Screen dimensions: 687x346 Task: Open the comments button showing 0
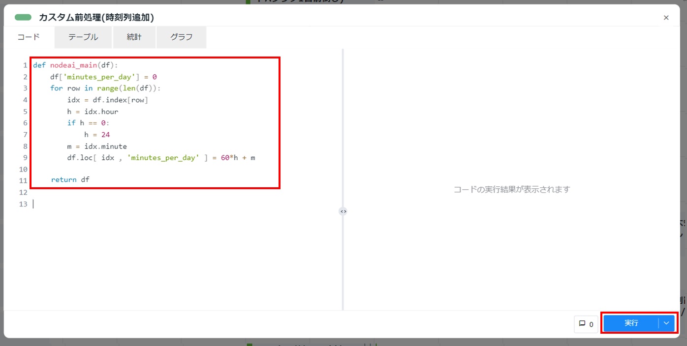(x=586, y=324)
